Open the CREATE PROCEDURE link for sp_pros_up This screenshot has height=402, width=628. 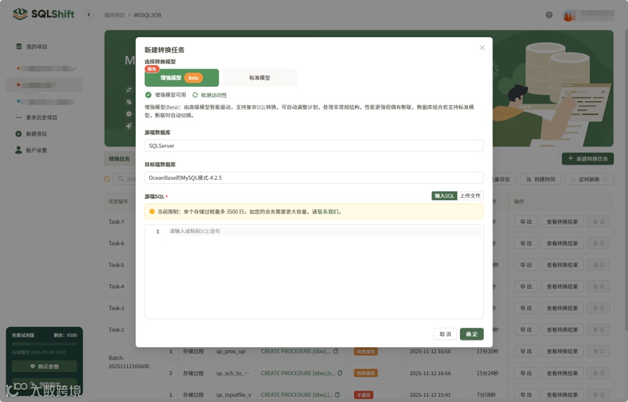pos(296,351)
